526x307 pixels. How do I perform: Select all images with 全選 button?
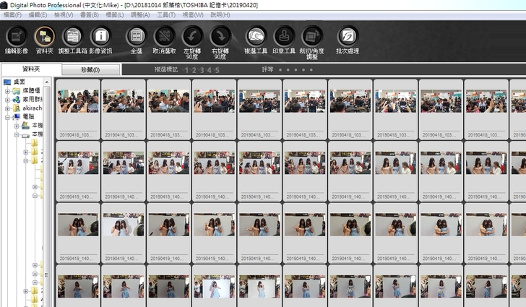pyautogui.click(x=136, y=40)
